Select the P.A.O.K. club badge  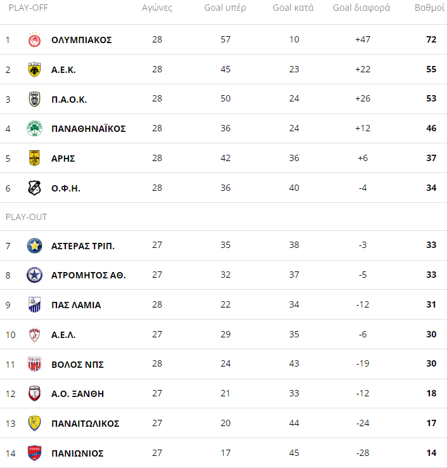(x=34, y=99)
